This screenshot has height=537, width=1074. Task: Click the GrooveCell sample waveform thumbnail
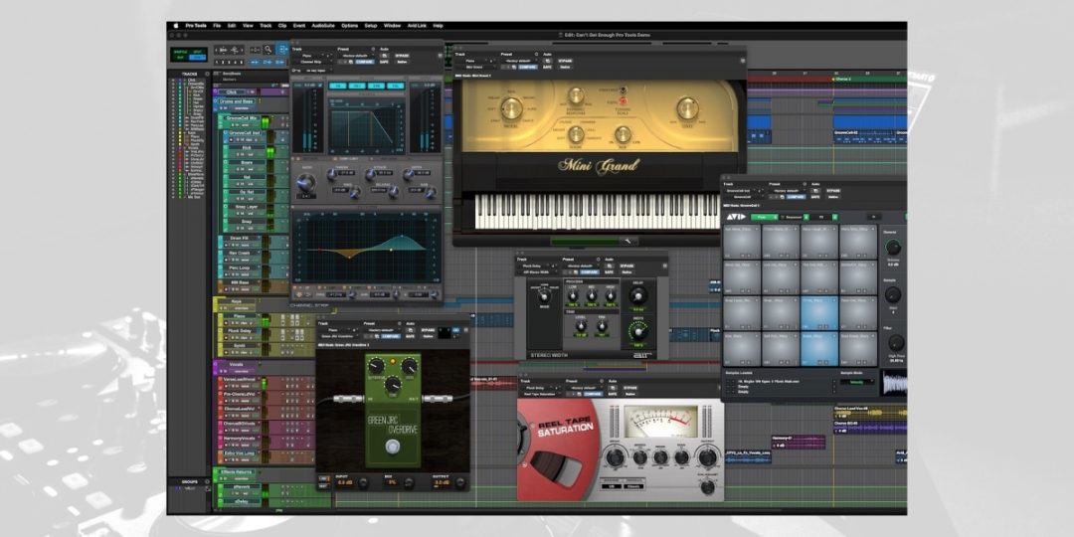[894, 382]
